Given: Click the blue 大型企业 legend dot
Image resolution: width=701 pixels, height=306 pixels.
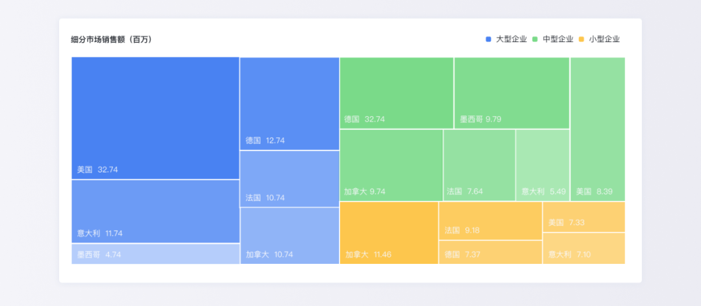Looking at the screenshot, I should [x=489, y=39].
